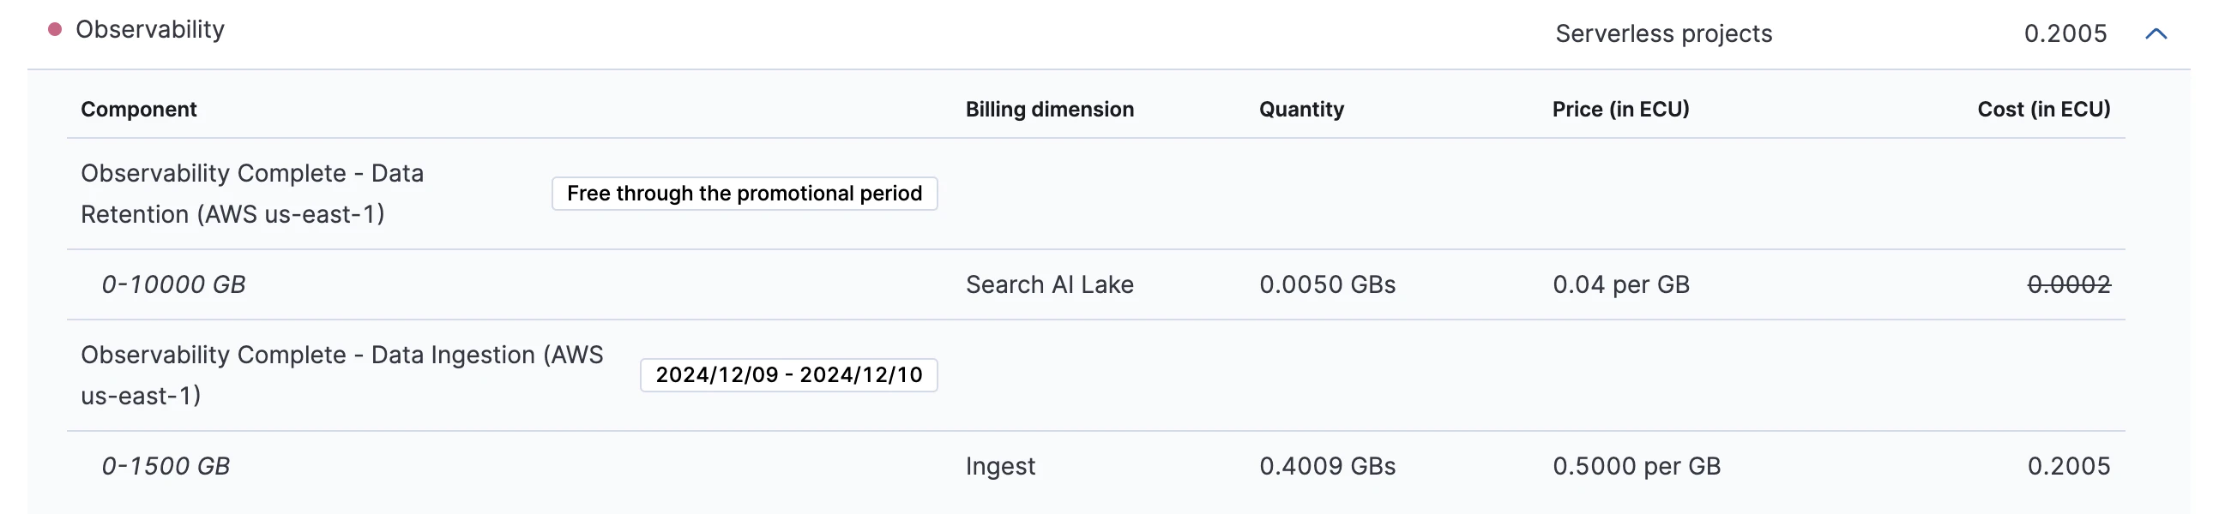Click the Ingest billing dimension cell
This screenshot has height=514, width=2213.
pos(1001,466)
